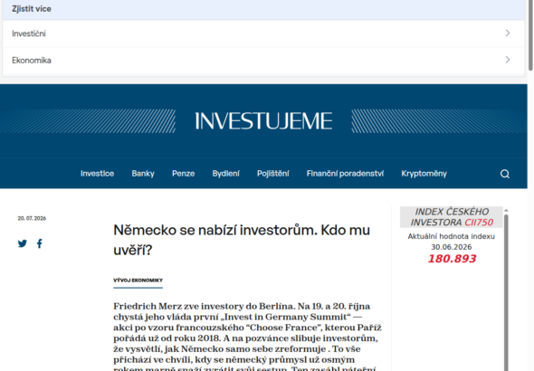Open the Pojištění menu item
534x371 pixels.
point(273,174)
